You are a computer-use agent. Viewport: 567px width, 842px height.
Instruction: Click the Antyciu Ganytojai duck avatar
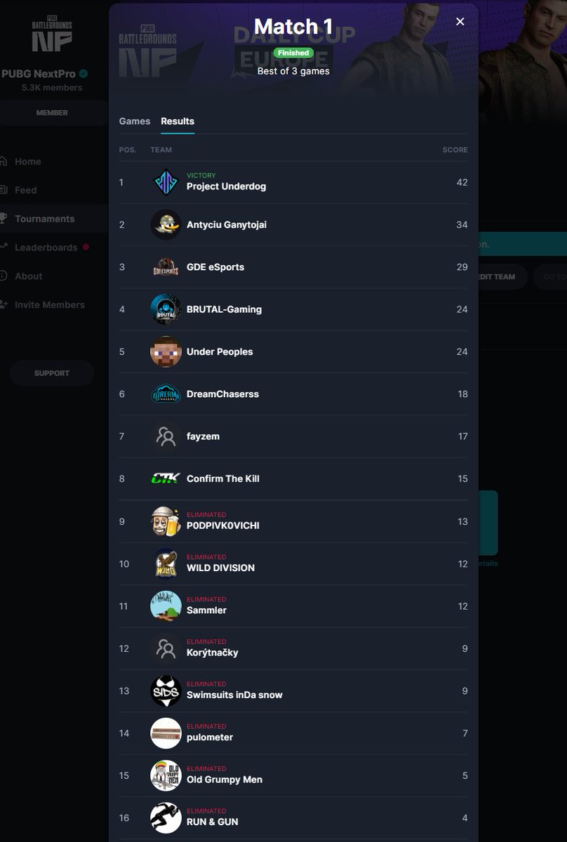point(166,225)
